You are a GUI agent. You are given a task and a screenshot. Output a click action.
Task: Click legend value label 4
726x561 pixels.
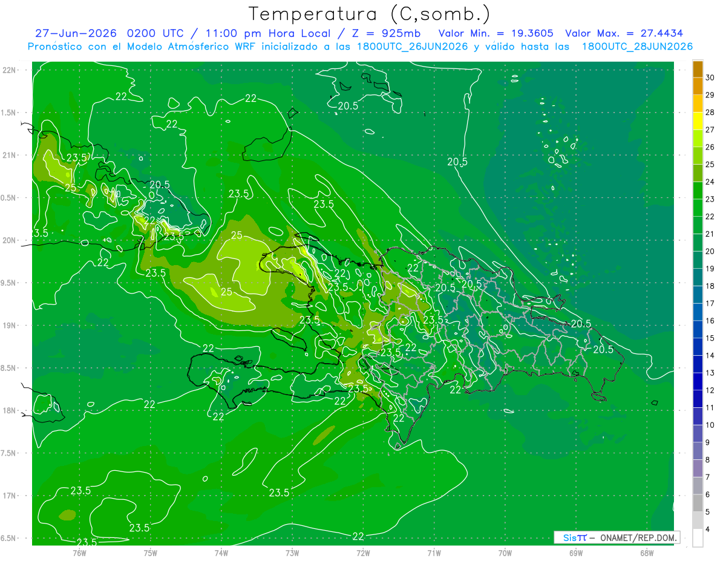coord(708,529)
